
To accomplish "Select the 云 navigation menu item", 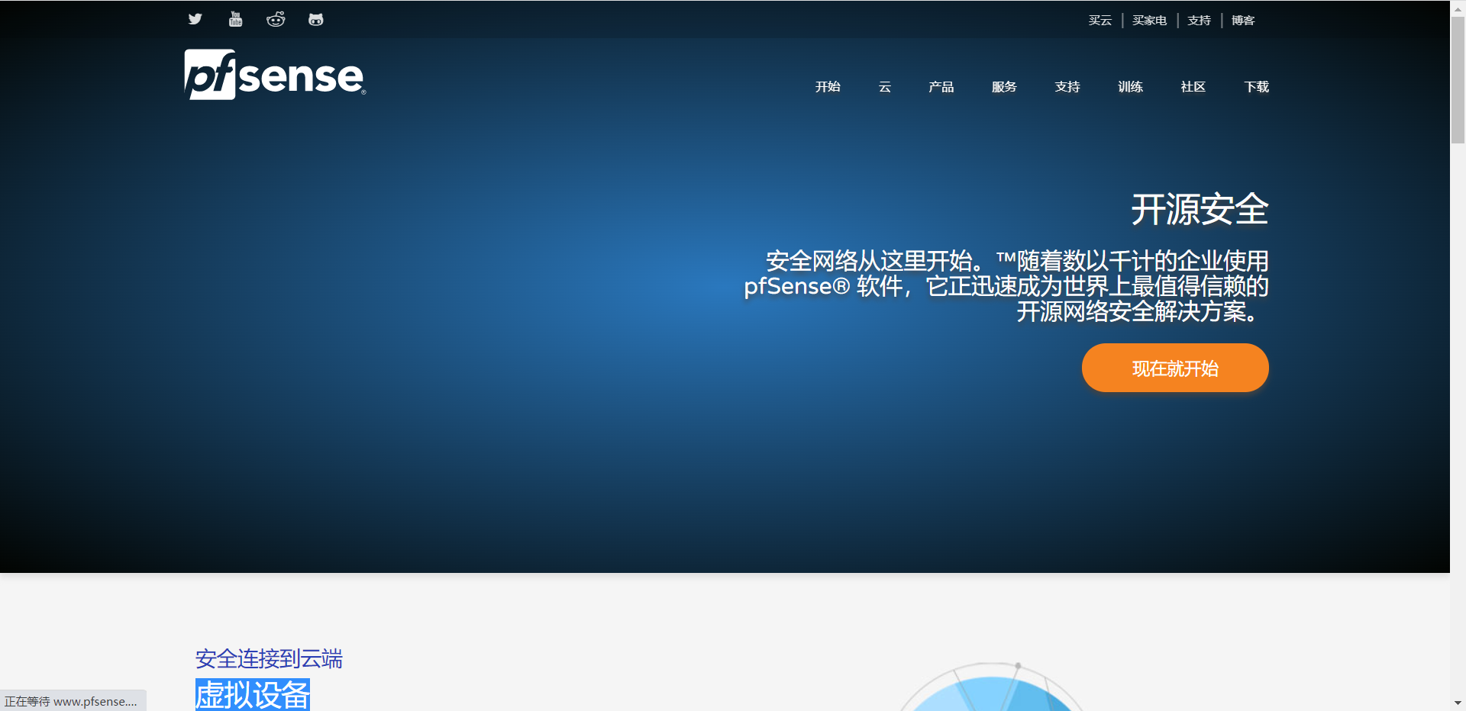I will [885, 87].
